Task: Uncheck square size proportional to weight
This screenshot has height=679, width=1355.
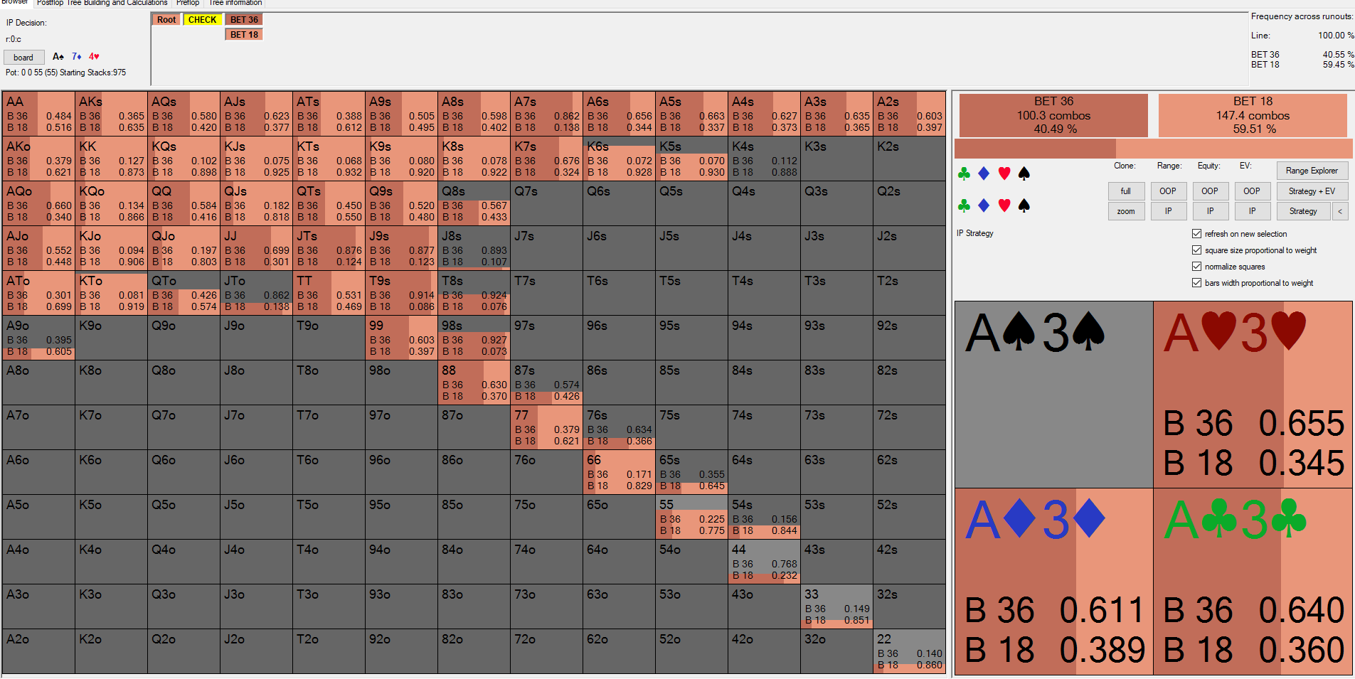Action: (x=1196, y=250)
